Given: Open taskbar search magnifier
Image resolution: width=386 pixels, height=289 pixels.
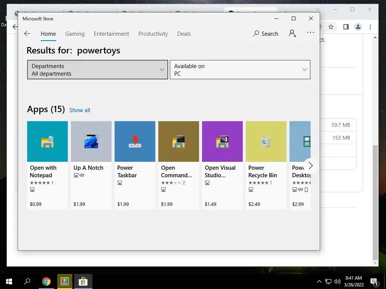Looking at the screenshot, I should click(x=27, y=281).
